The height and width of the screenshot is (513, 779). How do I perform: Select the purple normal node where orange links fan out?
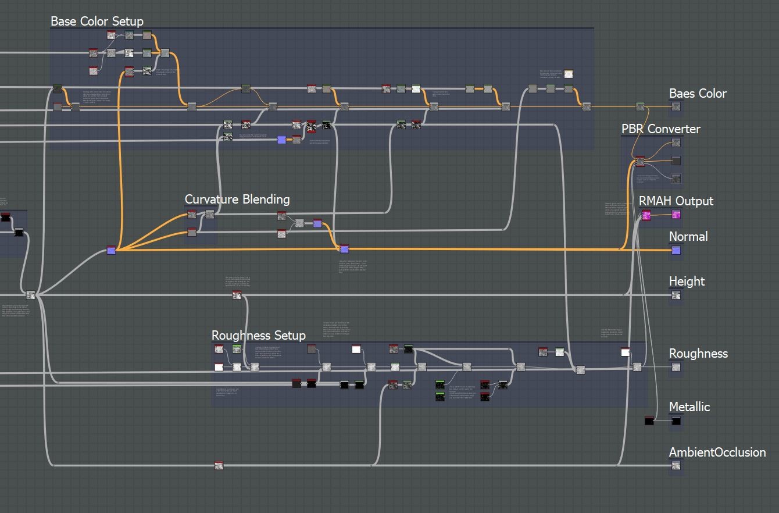pyautogui.click(x=111, y=251)
